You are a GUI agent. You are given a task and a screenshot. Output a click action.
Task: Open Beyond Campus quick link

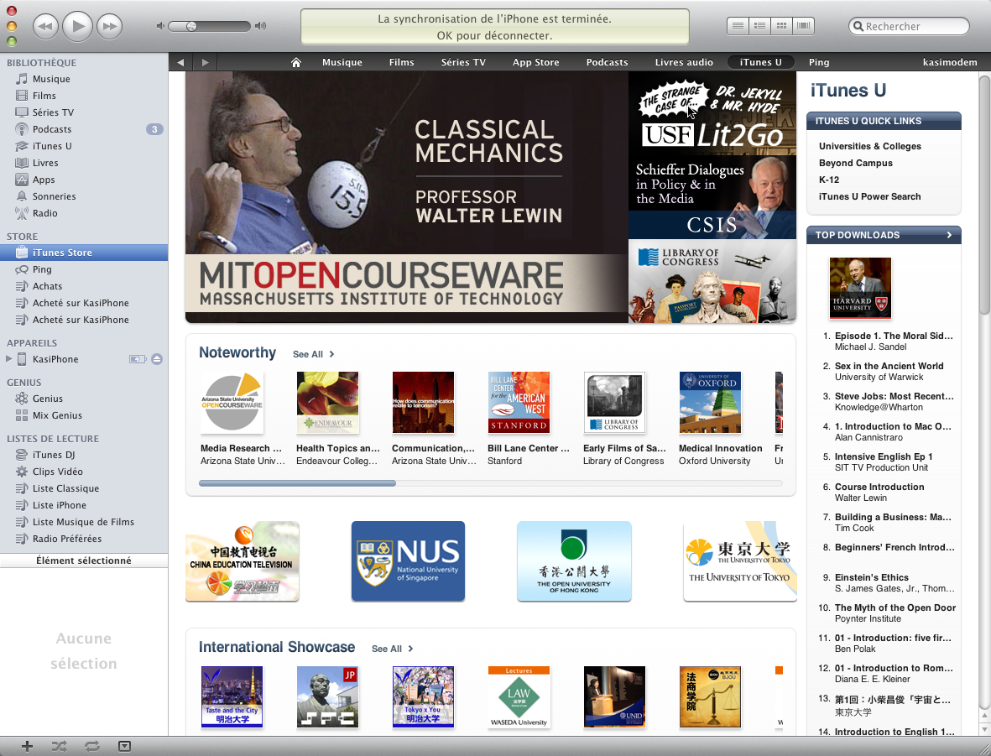pos(856,163)
